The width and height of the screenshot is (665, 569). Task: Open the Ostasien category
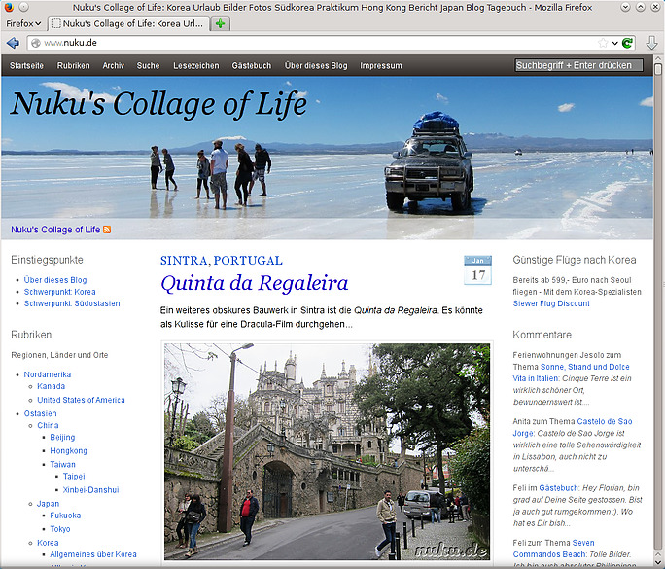click(x=40, y=413)
